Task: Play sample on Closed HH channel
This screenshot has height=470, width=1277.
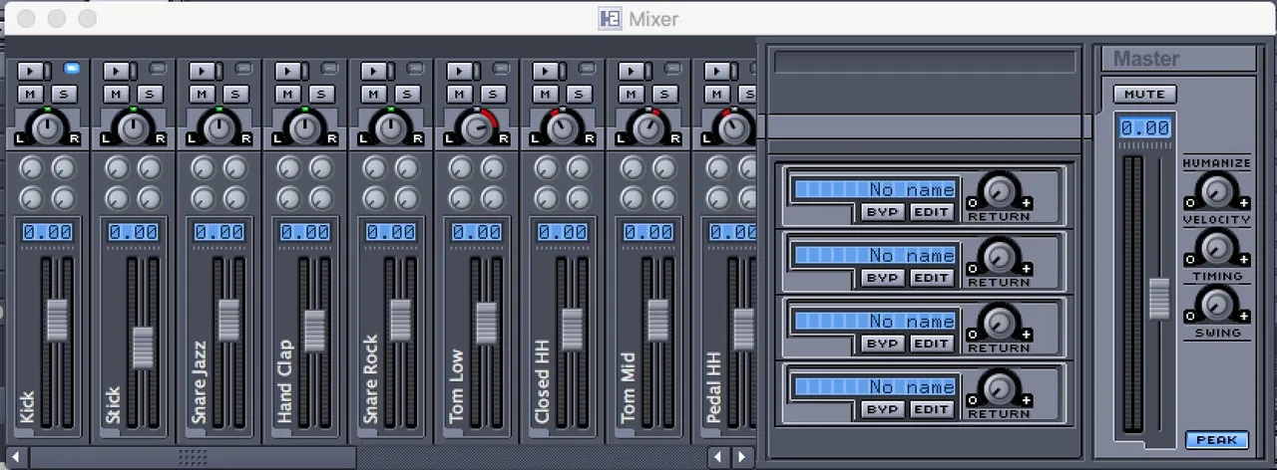Action: tap(546, 71)
